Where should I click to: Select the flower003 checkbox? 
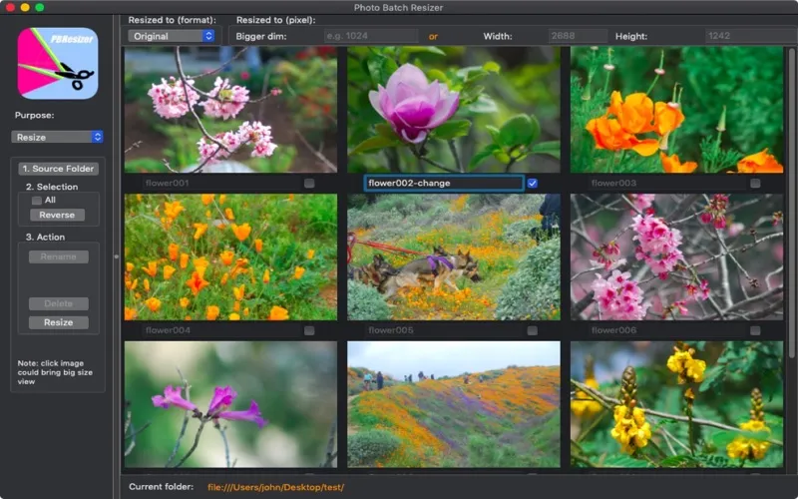tap(755, 184)
